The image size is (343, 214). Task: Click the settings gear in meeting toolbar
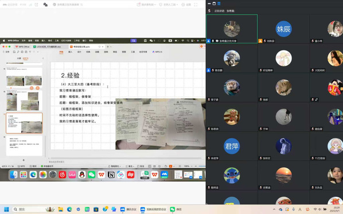186,5
